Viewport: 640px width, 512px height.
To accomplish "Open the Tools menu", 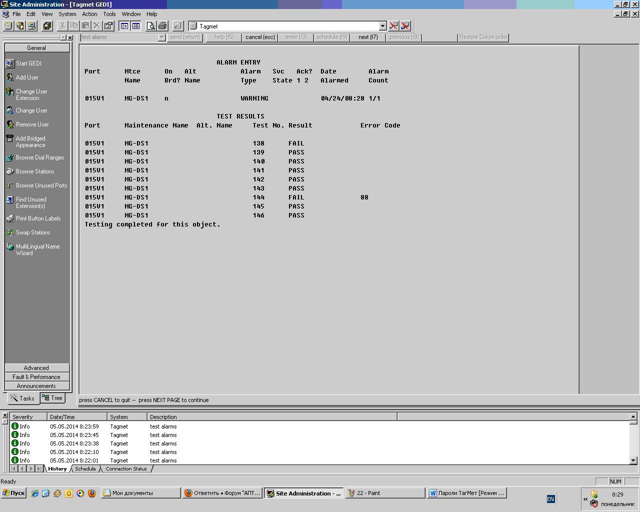I will click(x=109, y=14).
